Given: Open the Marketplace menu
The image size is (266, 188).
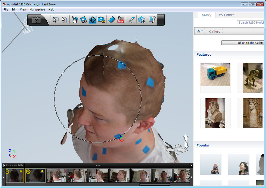Looking at the screenshot, I should [x=37, y=10].
